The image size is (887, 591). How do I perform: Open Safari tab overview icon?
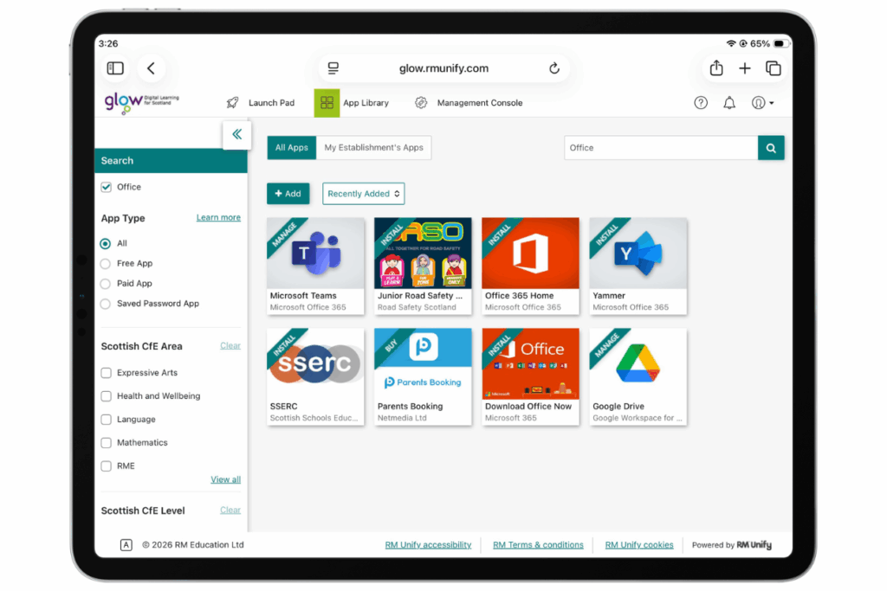tap(773, 68)
